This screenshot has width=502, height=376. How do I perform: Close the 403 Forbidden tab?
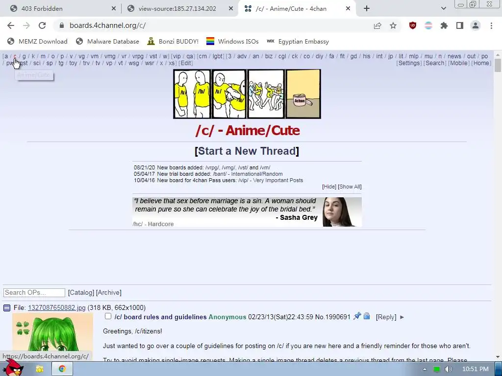pos(114,9)
